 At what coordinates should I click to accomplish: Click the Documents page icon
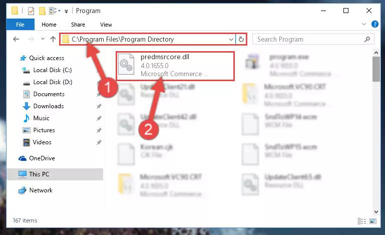[26, 94]
